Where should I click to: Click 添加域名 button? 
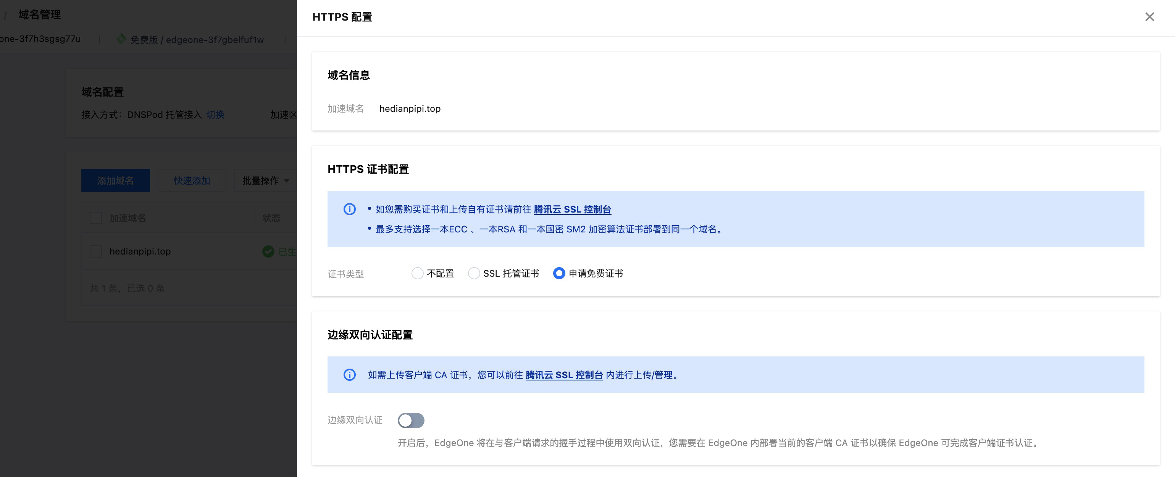tap(115, 180)
